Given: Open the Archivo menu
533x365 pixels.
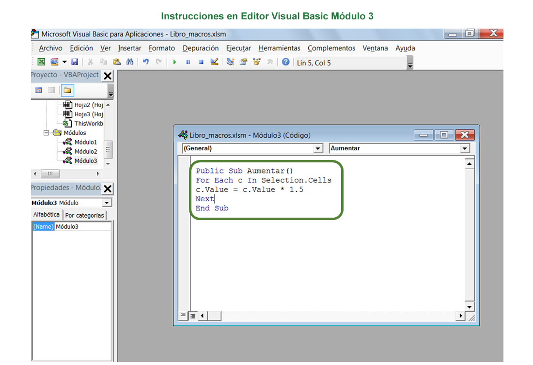Looking at the screenshot, I should [50, 48].
